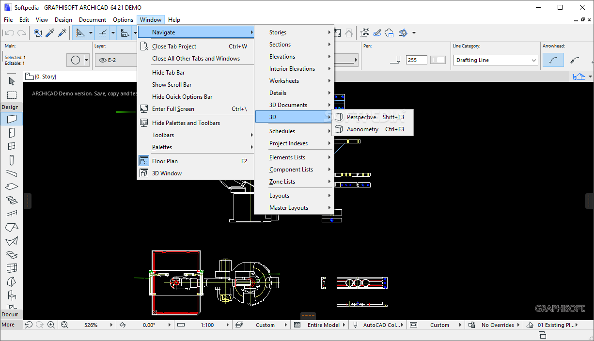Viewport: 594px width, 341px height.
Task: Toggle layer E-2 visibility eye icon
Action: [x=102, y=60]
